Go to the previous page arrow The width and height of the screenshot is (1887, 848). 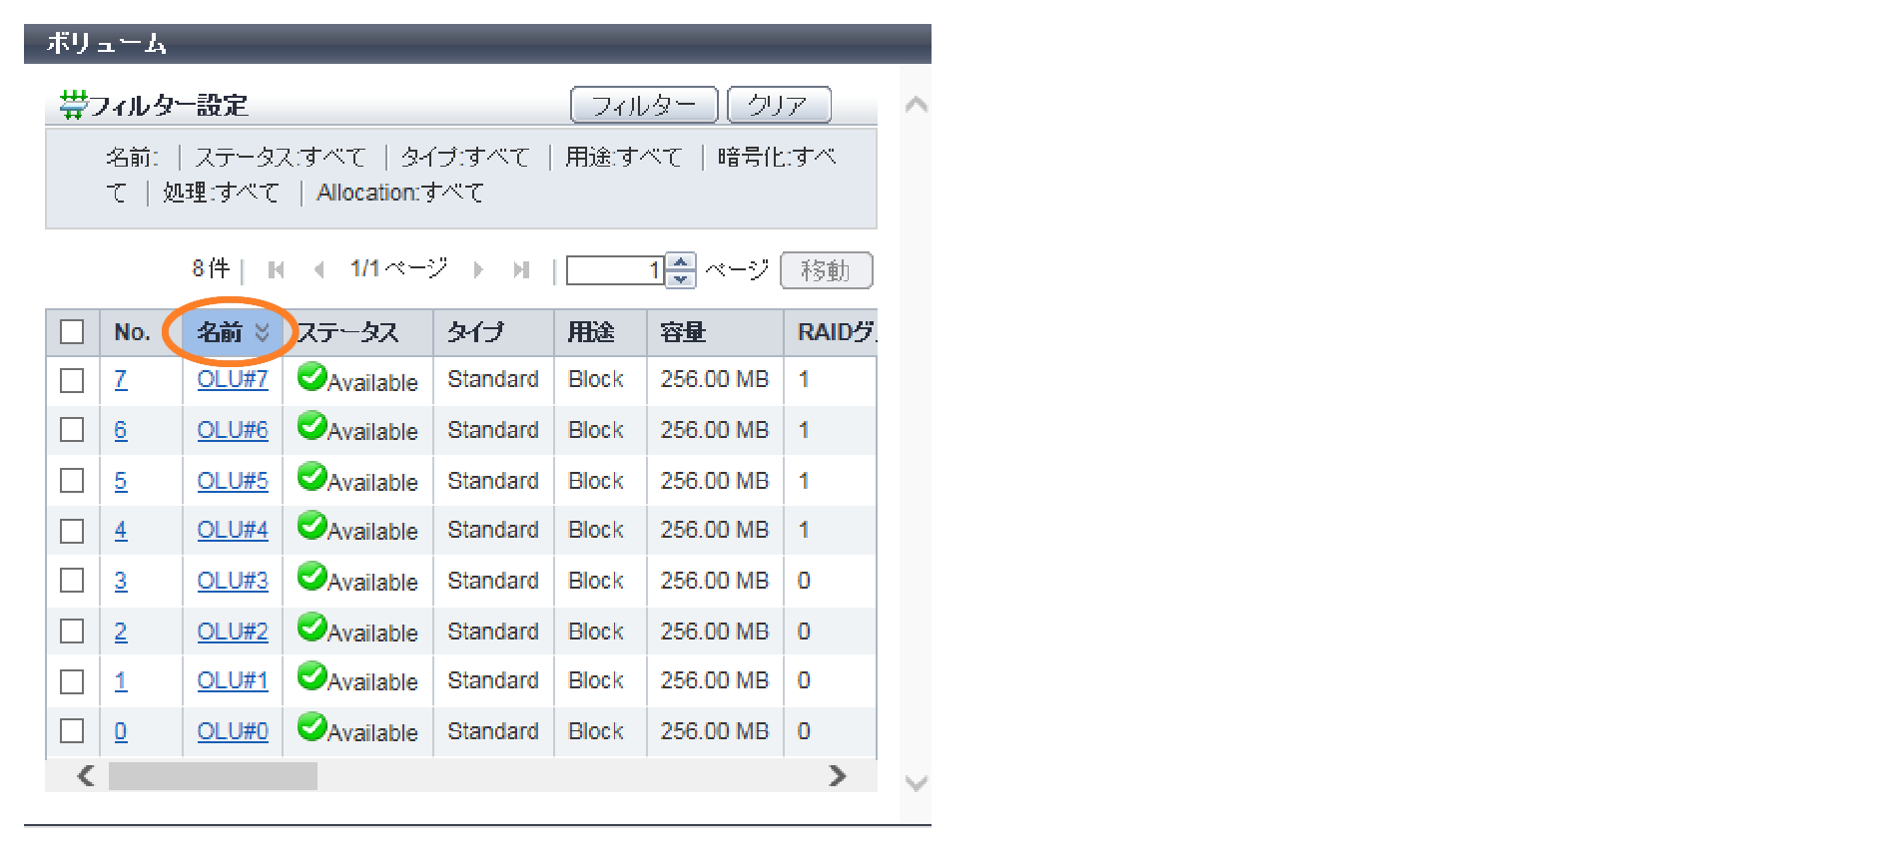pyautogui.click(x=318, y=270)
